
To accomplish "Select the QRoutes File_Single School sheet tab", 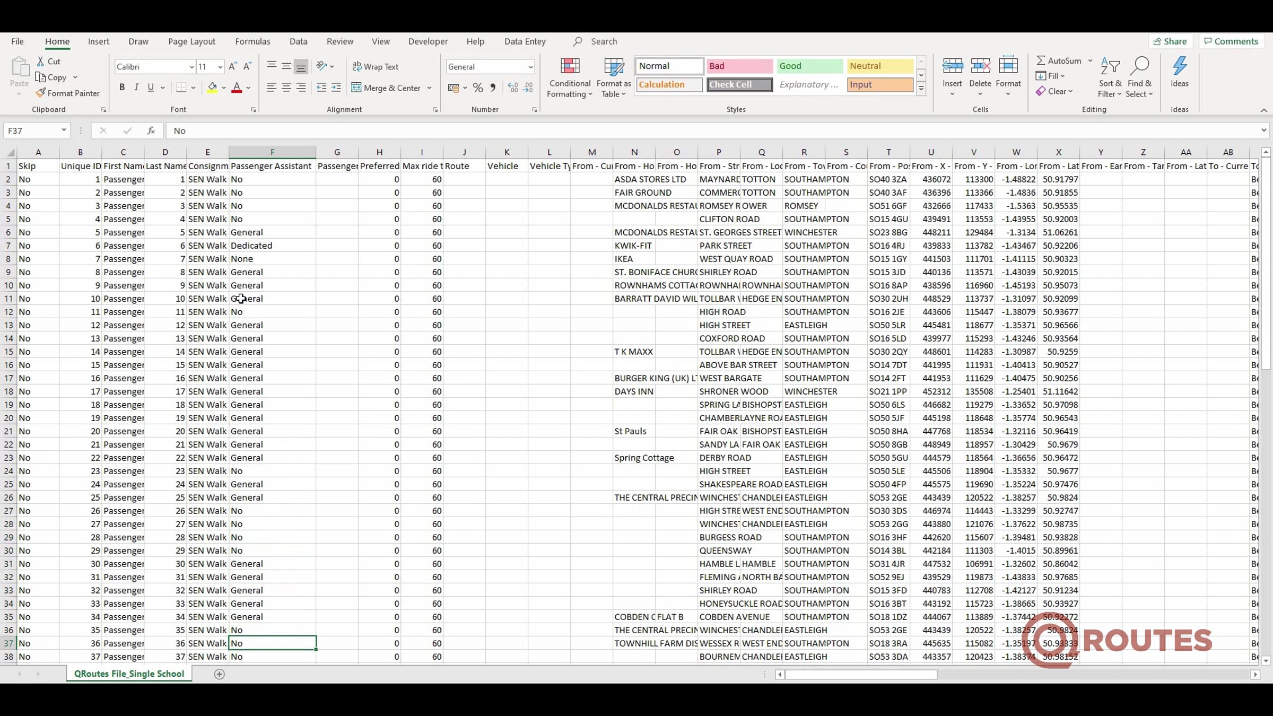I will point(129,674).
